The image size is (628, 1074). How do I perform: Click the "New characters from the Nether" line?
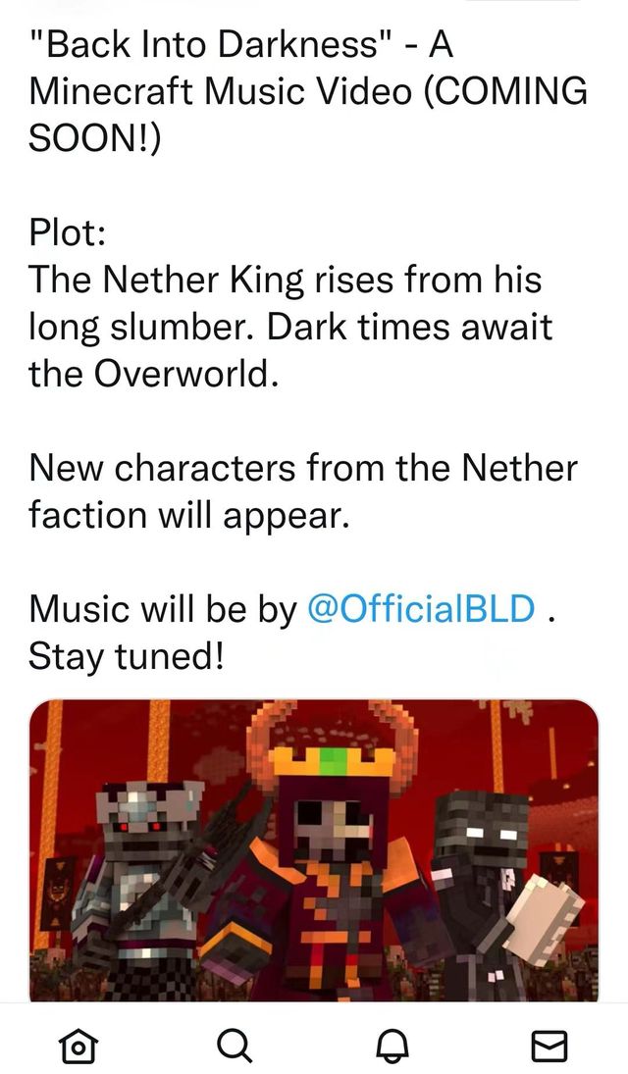click(x=303, y=468)
